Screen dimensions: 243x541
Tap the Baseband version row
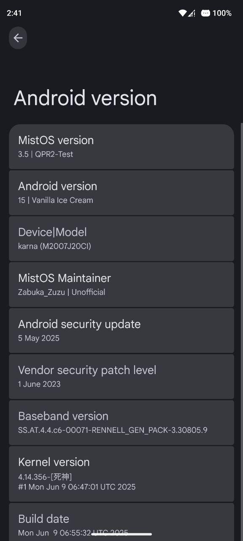coord(121,423)
